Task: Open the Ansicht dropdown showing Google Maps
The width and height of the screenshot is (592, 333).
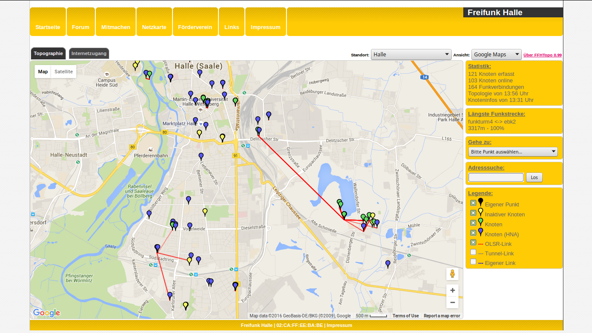Action: click(x=496, y=55)
